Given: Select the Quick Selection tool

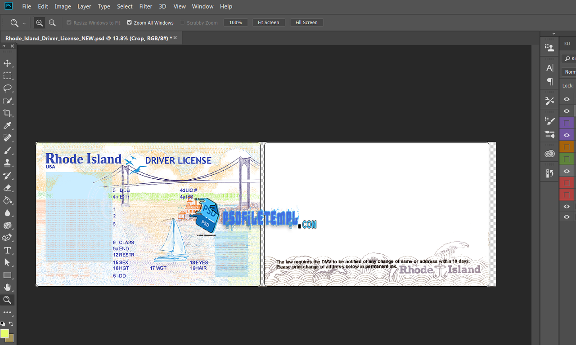Looking at the screenshot, I should point(7,101).
